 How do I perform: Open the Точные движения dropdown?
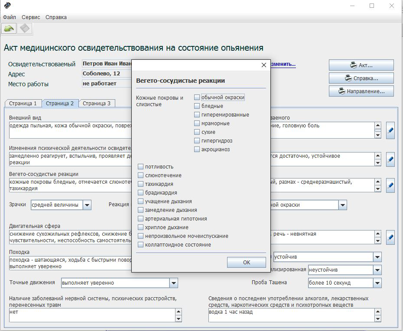coord(174,283)
